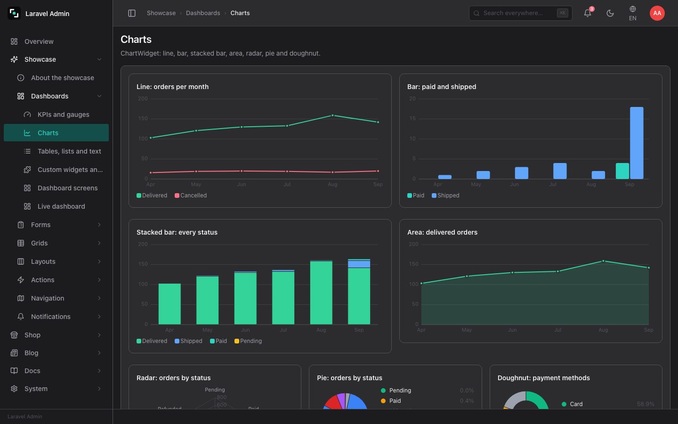Expand the Blog menu chevron
Screen dimensions: 678x424
99,353
